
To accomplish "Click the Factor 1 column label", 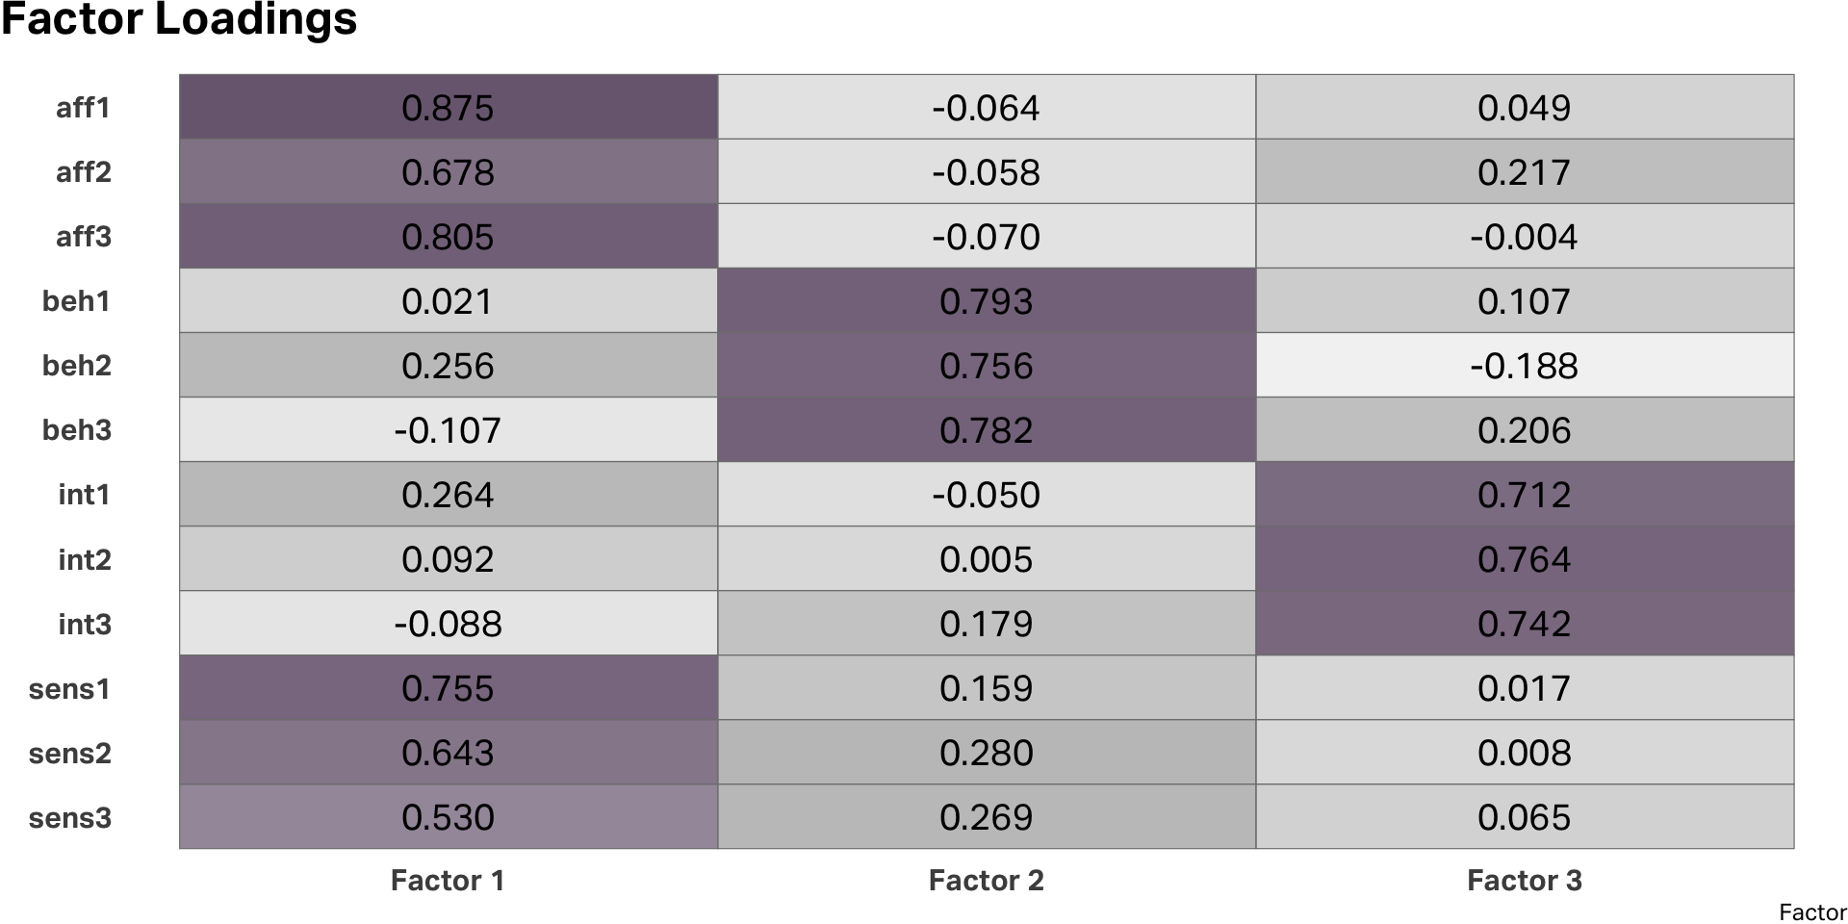I will 448,880.
